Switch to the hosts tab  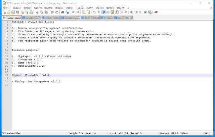106,18
